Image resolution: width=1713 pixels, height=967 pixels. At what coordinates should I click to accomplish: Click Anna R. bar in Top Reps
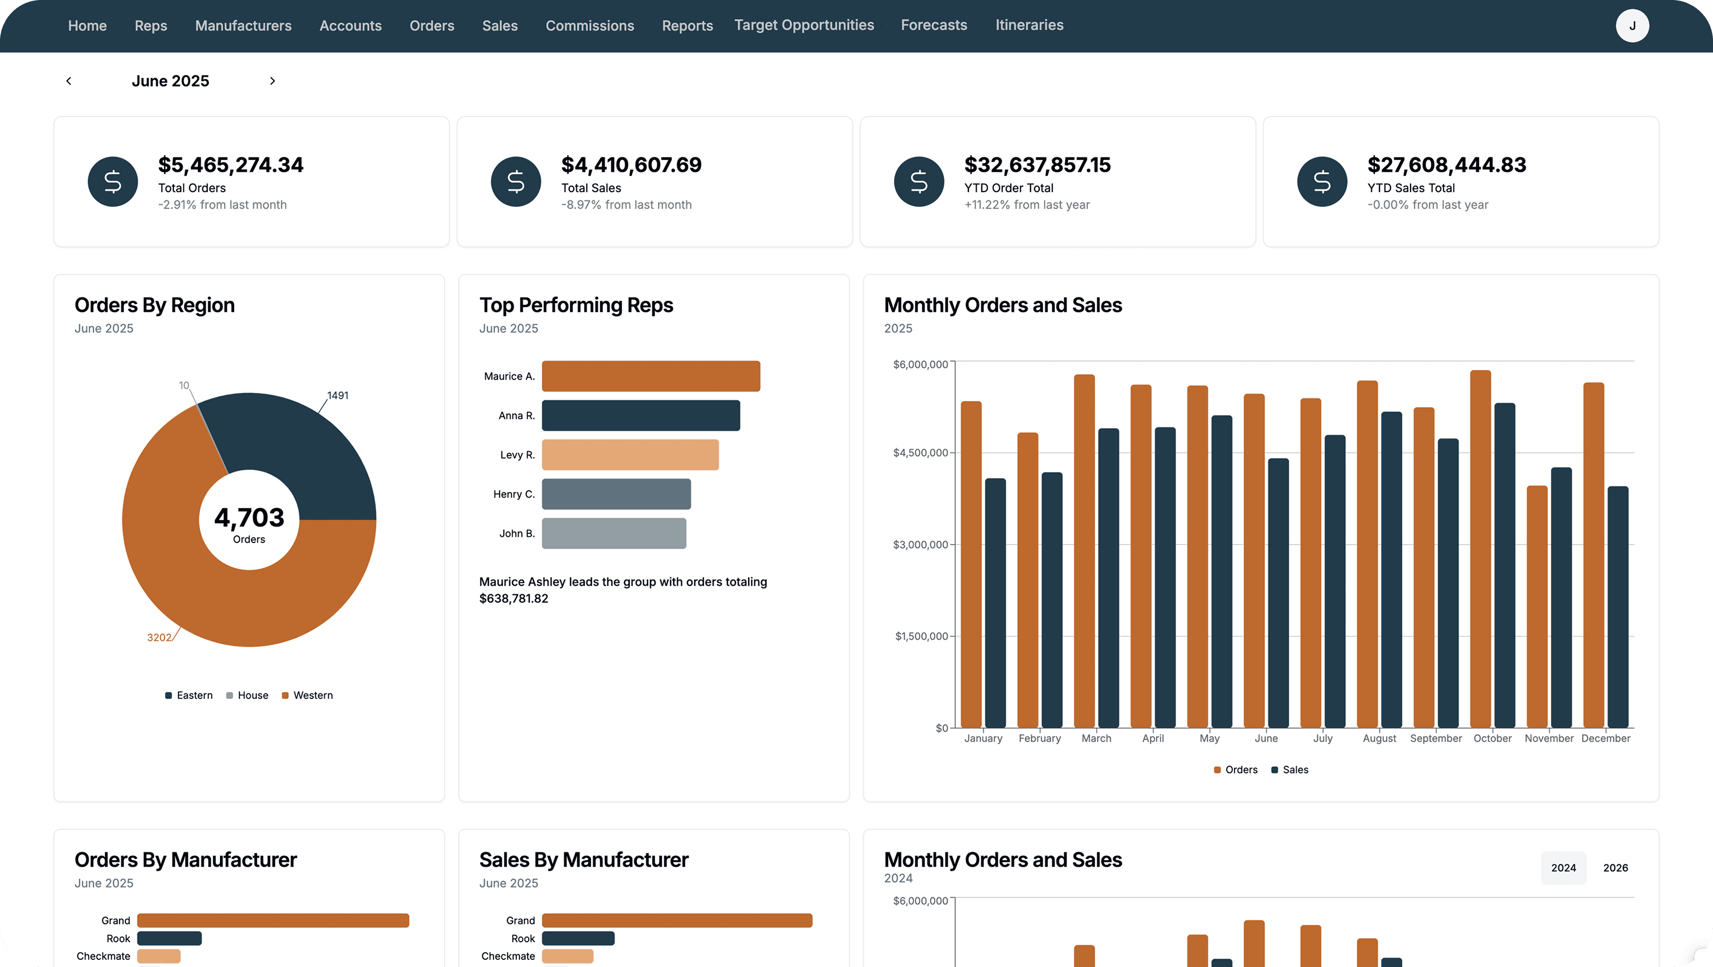point(641,415)
